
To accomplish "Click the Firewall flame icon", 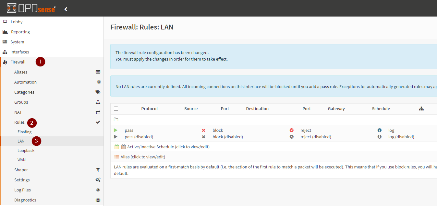I will click(5, 62).
